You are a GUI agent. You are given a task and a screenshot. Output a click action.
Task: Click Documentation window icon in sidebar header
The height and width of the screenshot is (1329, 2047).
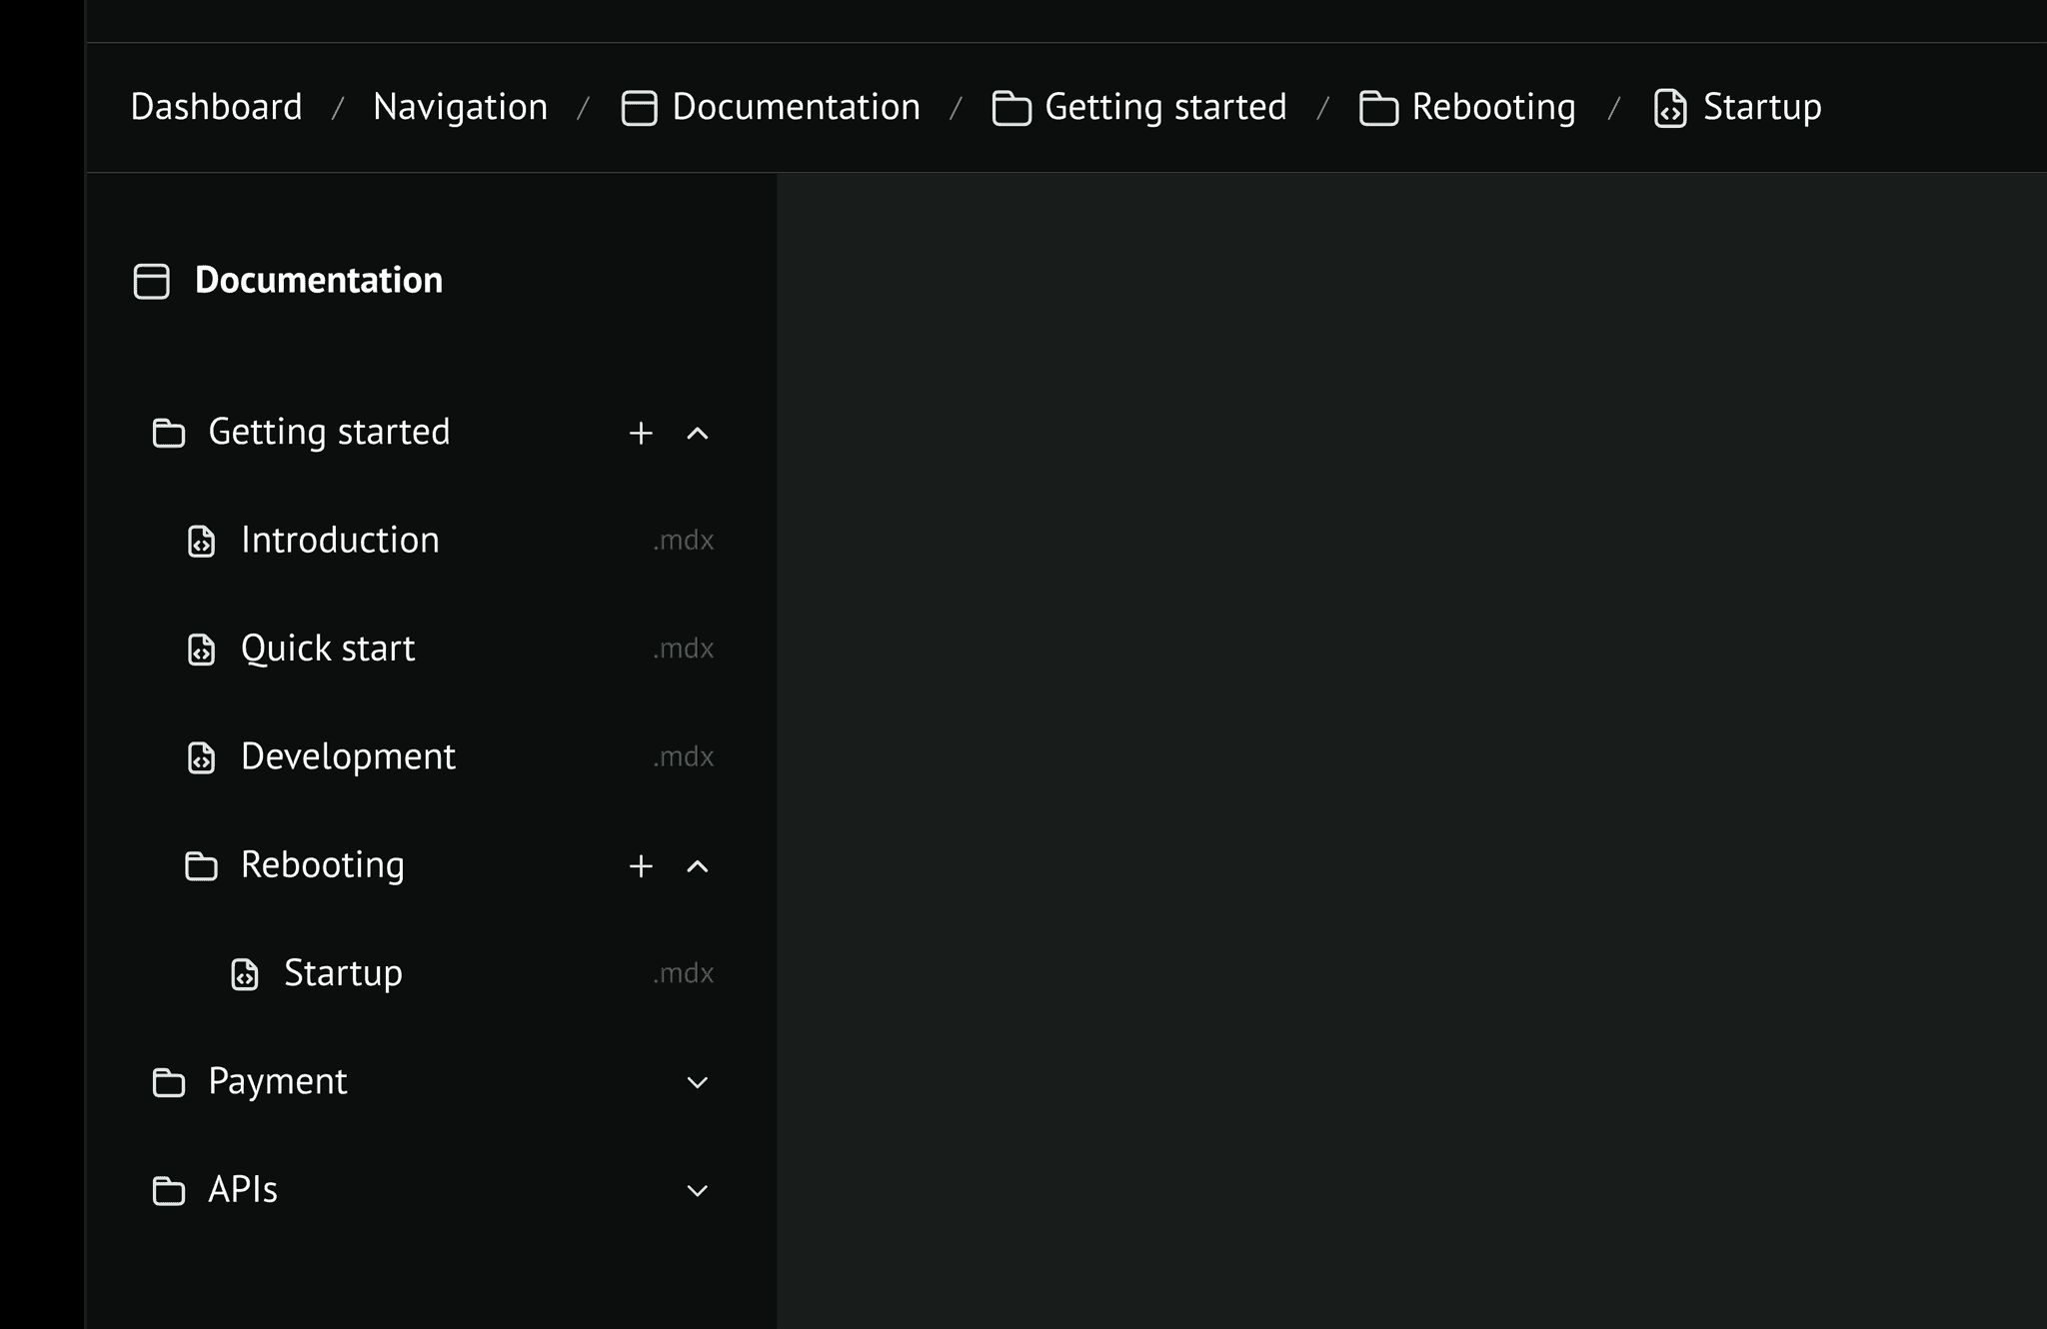[x=152, y=281]
